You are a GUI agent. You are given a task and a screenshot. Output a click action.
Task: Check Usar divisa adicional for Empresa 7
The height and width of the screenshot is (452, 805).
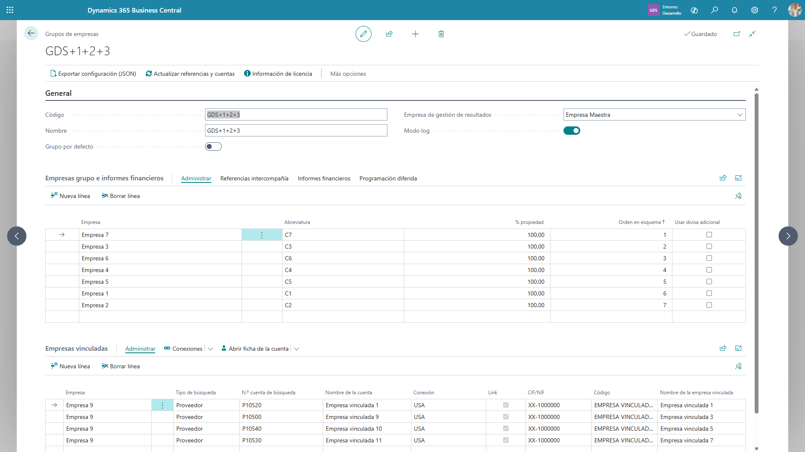coord(709,235)
